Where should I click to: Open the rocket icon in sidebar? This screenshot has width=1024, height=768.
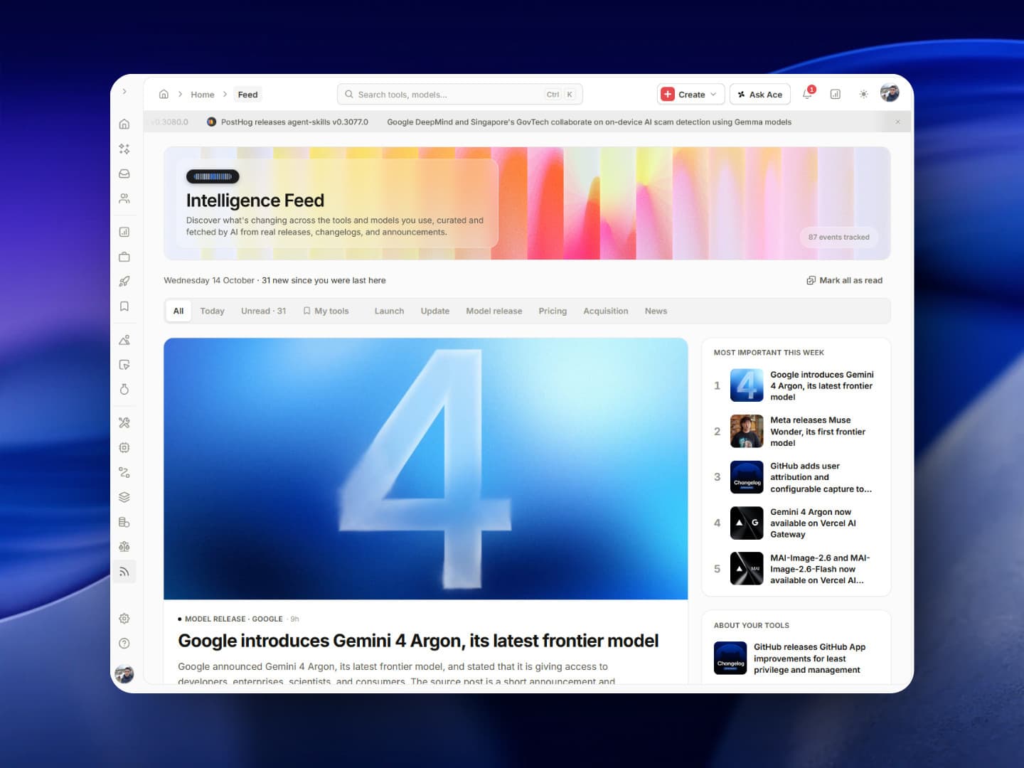[x=124, y=282]
